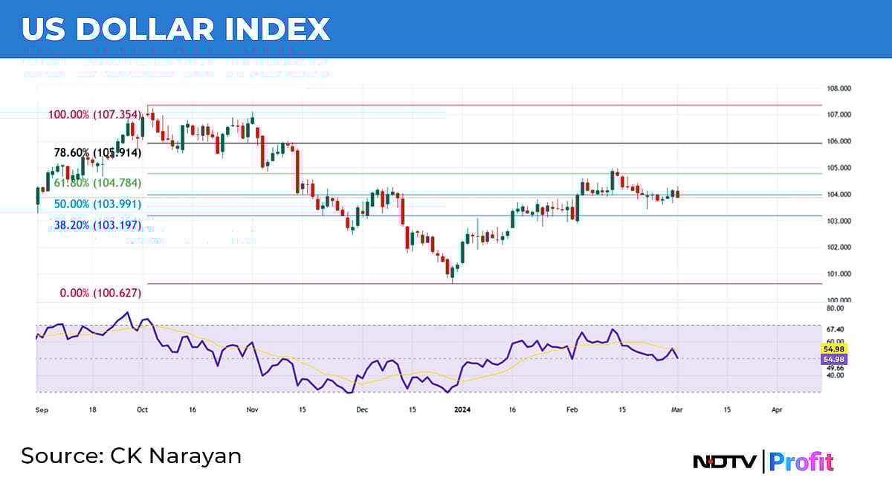Click the US DOLLAR INDEX title banner
The height and width of the screenshot is (489, 892).
176,30
